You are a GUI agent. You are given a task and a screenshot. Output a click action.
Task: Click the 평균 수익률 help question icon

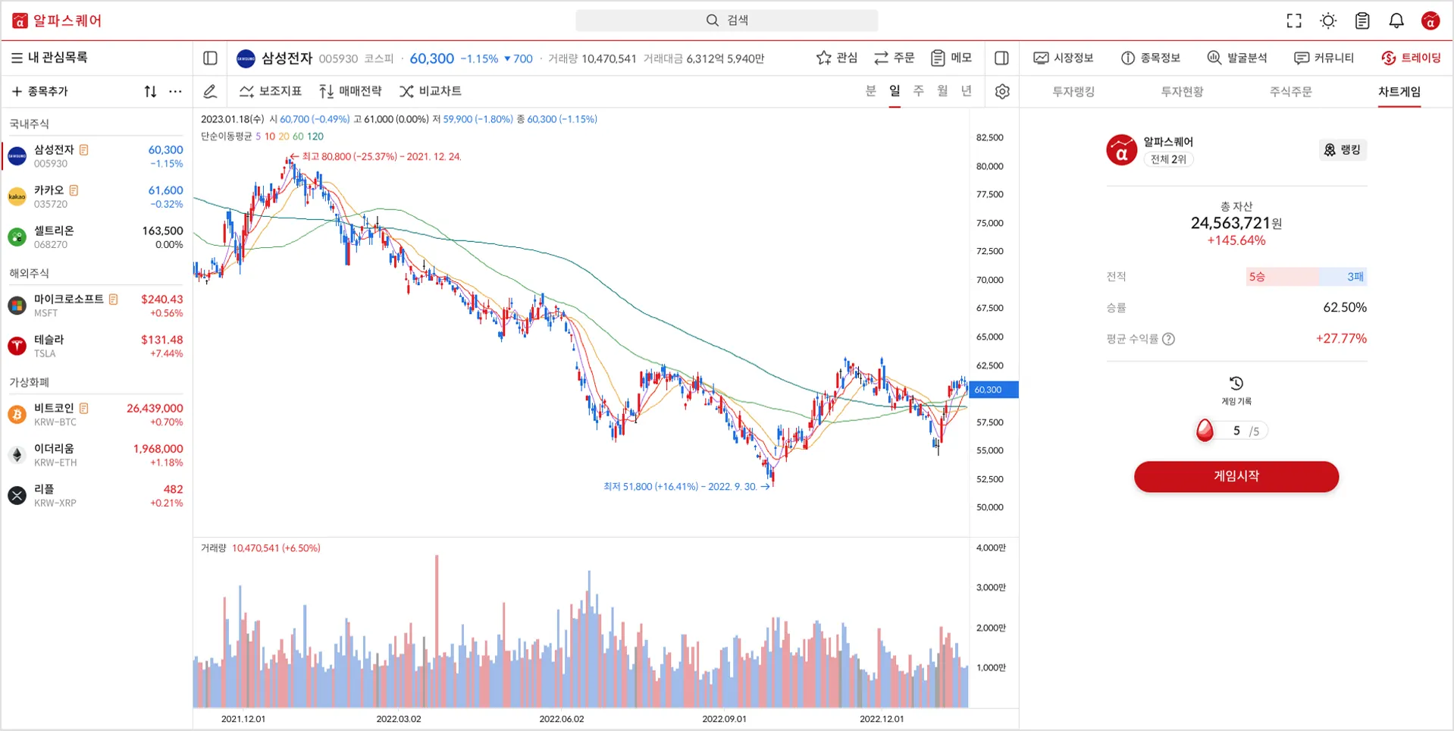pyautogui.click(x=1169, y=339)
